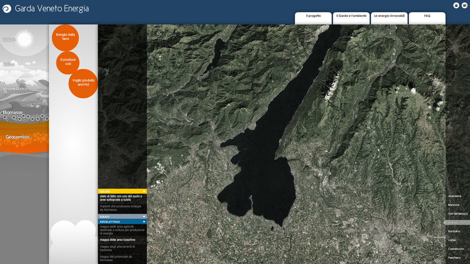Viewport: 470px width, 264px height.
Task: Open the 'Il progetto' tab
Action: click(313, 16)
